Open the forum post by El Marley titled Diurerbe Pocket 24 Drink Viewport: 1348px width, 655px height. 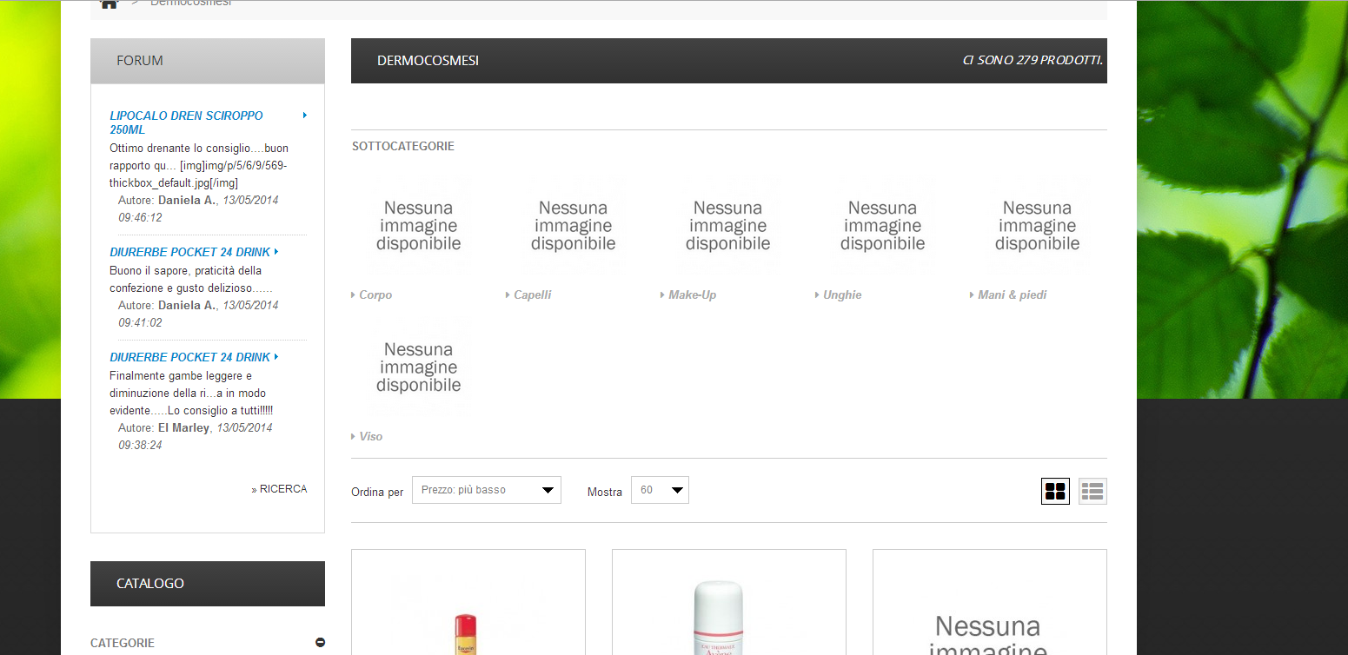click(x=189, y=358)
